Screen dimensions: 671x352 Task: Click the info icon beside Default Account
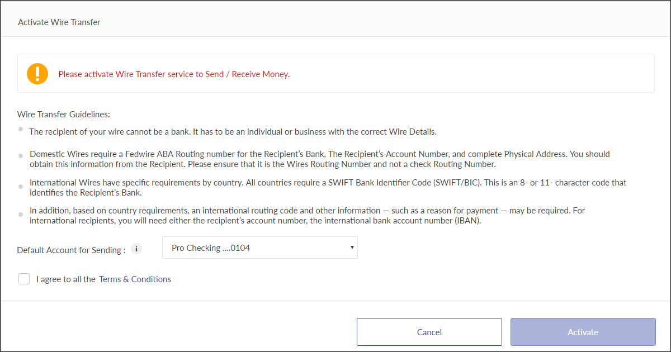click(136, 249)
